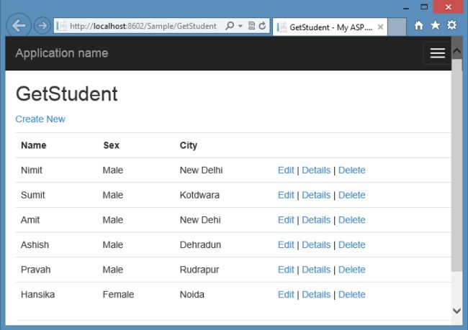Go forward with the browser Forward arrow
Image resolution: width=468 pixels, height=330 pixels.
pyautogui.click(x=42, y=26)
